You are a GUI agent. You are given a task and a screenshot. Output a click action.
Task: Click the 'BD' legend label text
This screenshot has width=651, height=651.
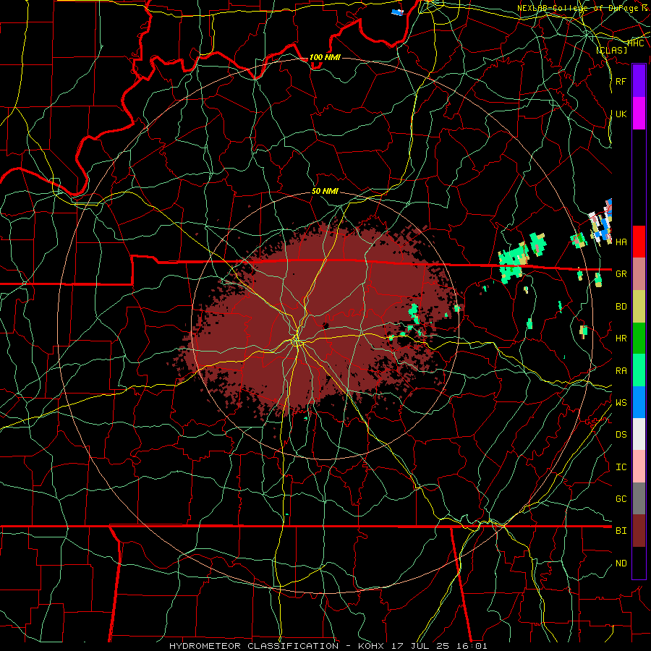pyautogui.click(x=621, y=307)
